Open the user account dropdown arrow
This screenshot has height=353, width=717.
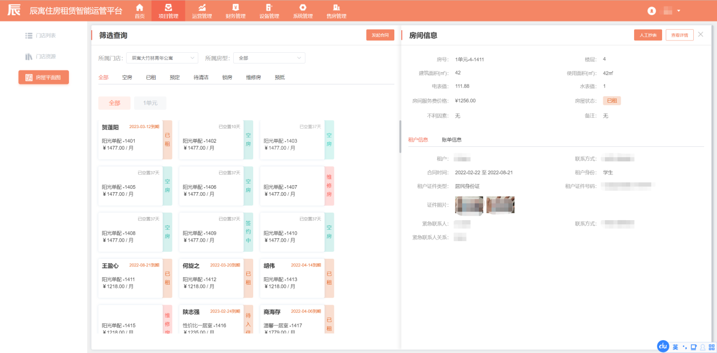click(x=679, y=11)
